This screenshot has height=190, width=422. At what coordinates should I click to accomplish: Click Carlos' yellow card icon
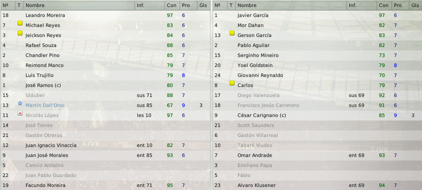click(232, 83)
